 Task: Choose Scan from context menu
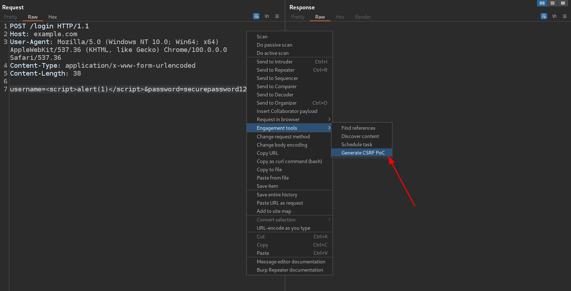[x=289, y=37]
